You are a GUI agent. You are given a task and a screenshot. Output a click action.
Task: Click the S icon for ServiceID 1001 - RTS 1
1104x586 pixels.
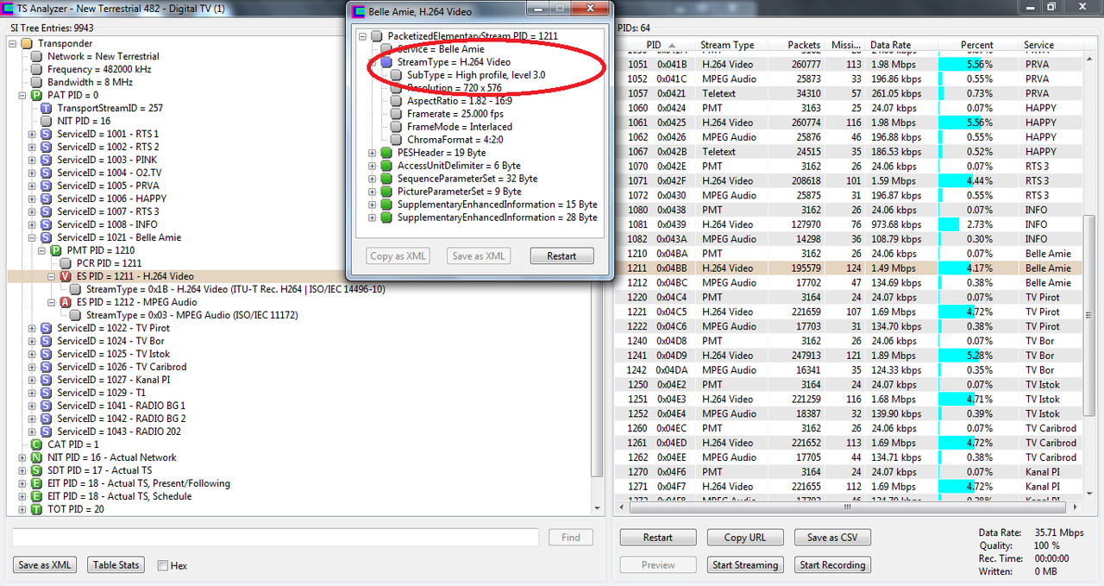click(x=46, y=134)
